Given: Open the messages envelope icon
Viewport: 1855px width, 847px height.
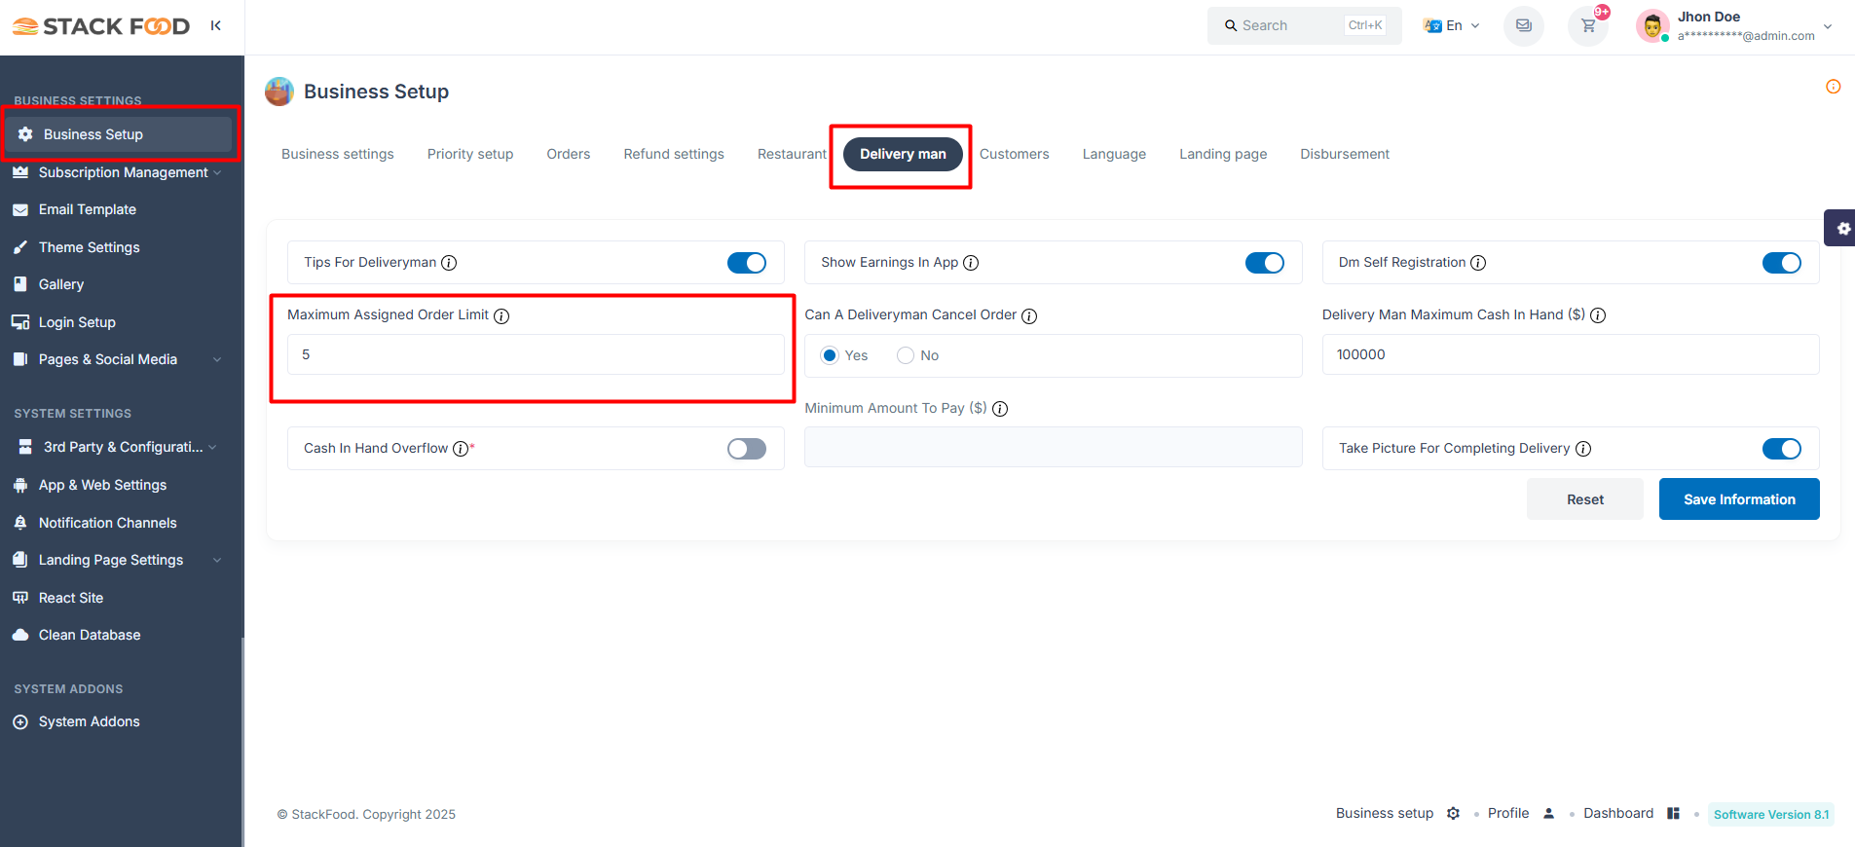Looking at the screenshot, I should pos(1523,26).
